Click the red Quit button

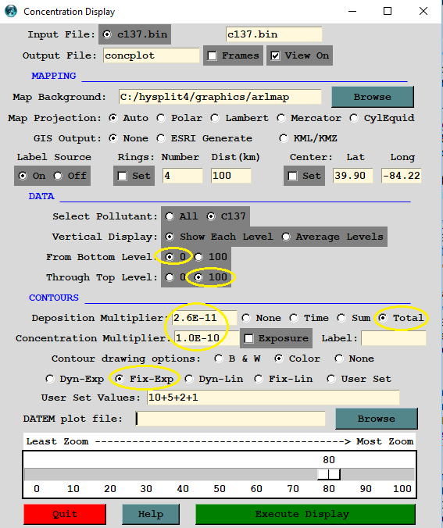(x=65, y=514)
